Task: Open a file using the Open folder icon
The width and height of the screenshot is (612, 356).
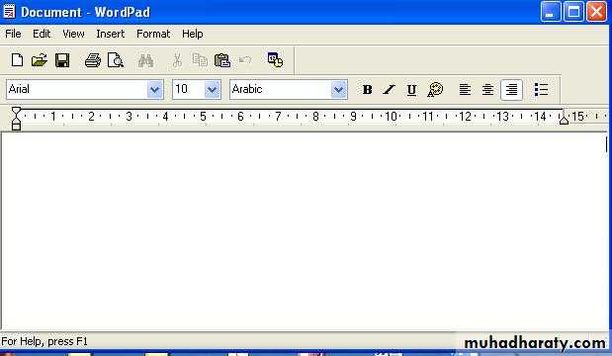Action: [x=40, y=60]
